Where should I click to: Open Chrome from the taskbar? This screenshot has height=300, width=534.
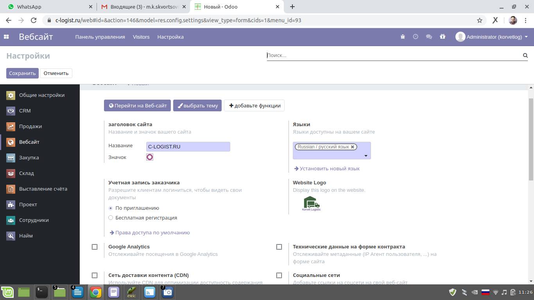pyautogui.click(x=96, y=292)
